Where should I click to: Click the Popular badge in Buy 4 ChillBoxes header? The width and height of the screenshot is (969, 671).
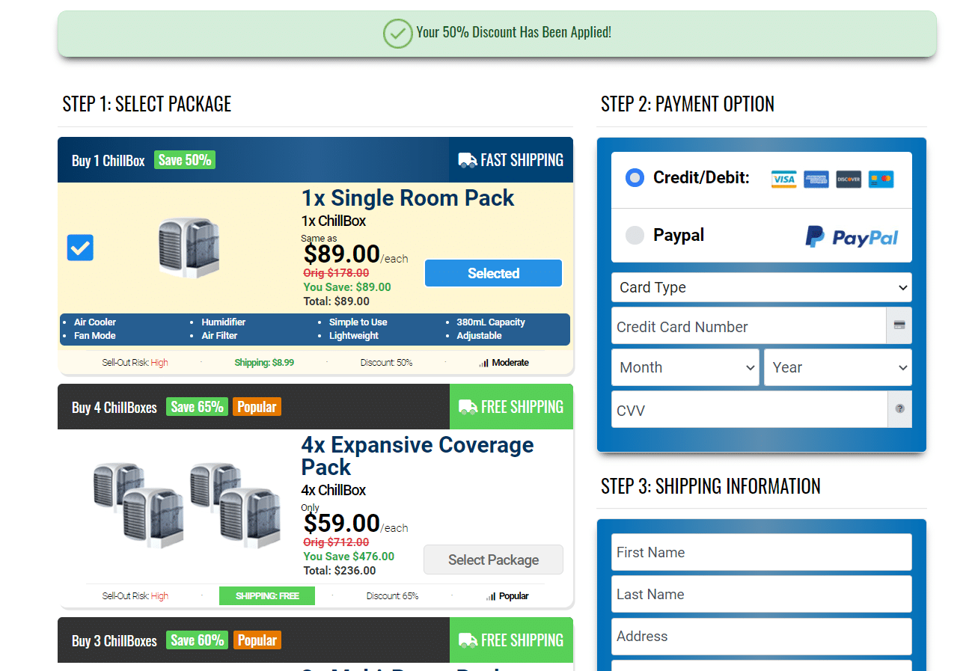(x=257, y=407)
